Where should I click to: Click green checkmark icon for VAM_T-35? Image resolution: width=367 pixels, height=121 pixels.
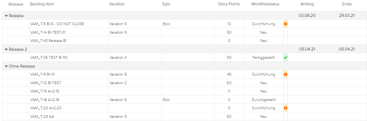tap(285, 57)
